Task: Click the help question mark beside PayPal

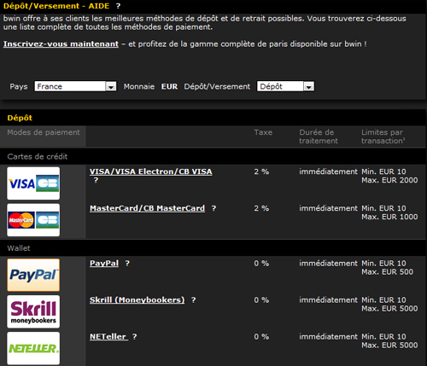Action: click(127, 264)
